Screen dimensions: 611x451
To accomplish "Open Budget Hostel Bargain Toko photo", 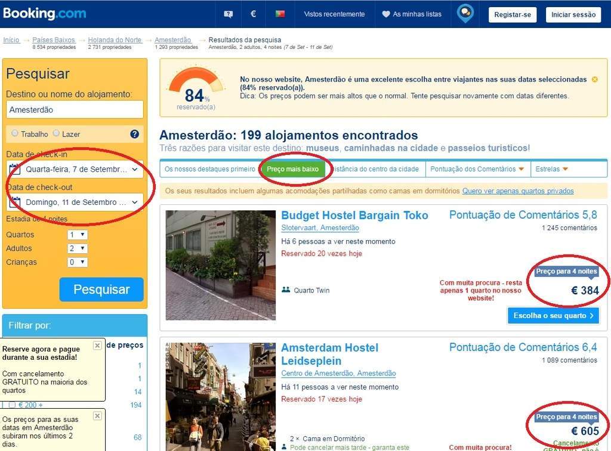I will 221,265.
